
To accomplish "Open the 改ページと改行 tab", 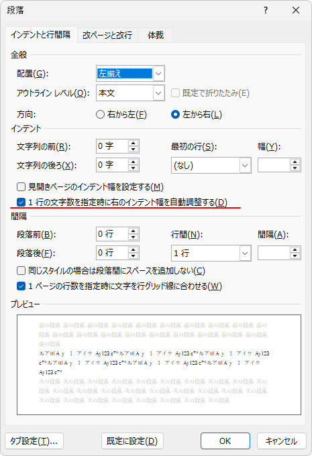I will click(x=107, y=35).
